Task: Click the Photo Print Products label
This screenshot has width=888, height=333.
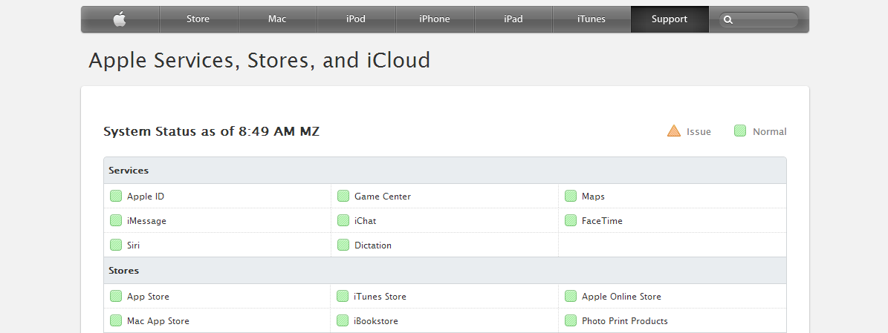Action: pos(625,321)
